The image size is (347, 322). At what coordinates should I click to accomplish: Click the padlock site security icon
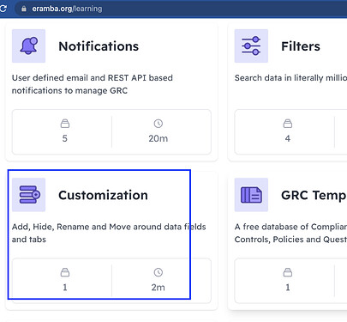pyautogui.click(x=24, y=9)
